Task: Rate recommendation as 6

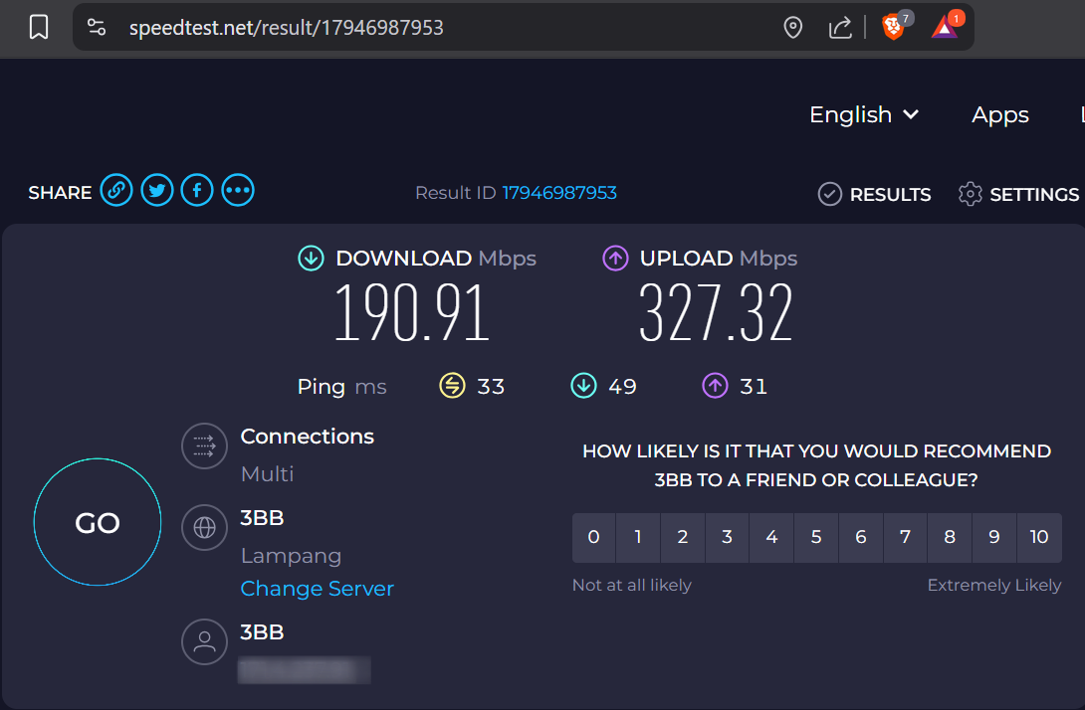Action: pos(861,537)
